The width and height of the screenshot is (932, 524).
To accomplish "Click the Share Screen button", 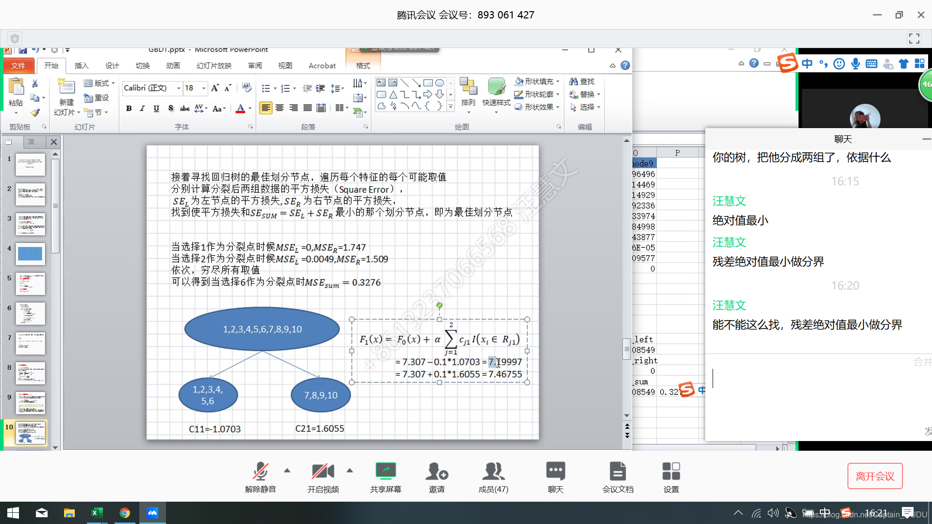I will point(385,477).
